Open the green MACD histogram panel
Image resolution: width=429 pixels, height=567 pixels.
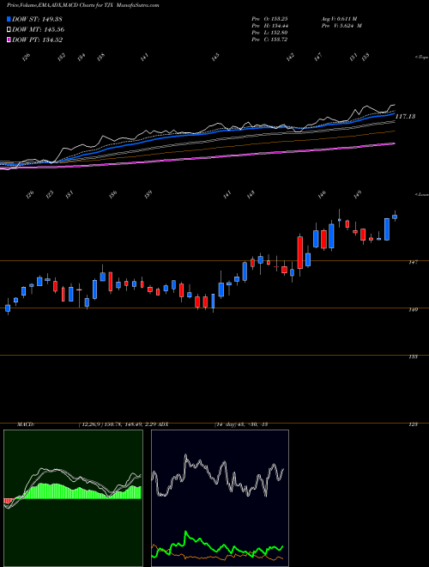coord(73,498)
